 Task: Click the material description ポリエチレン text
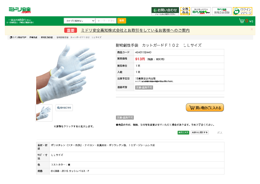click(103, 145)
